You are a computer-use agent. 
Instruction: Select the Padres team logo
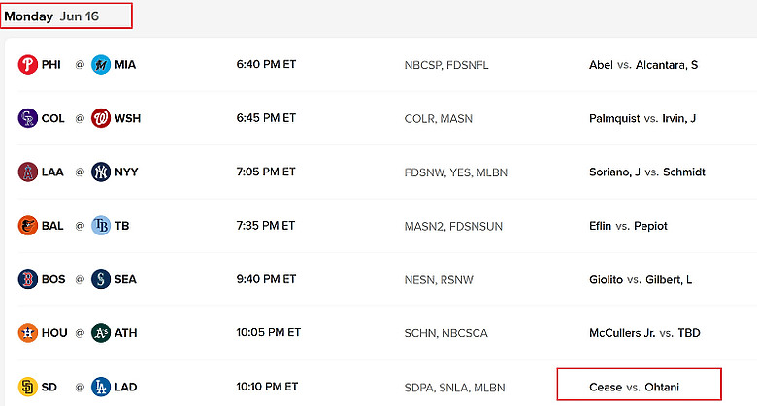click(28, 387)
